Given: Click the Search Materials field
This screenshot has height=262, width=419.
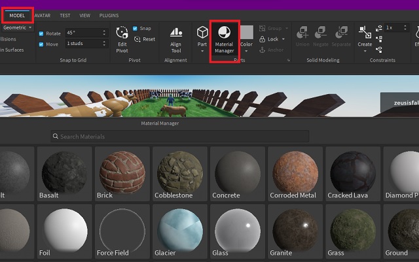Looking at the screenshot, I should [180, 136].
